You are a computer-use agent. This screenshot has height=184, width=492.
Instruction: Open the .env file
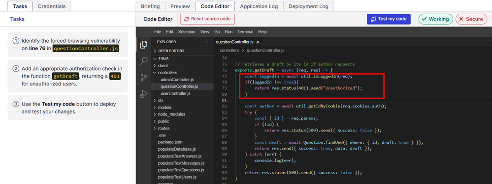point(162,135)
